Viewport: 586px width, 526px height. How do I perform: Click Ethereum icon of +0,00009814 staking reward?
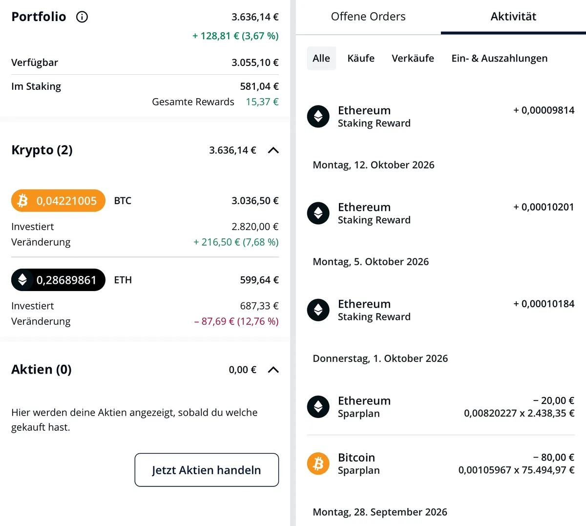(x=318, y=116)
